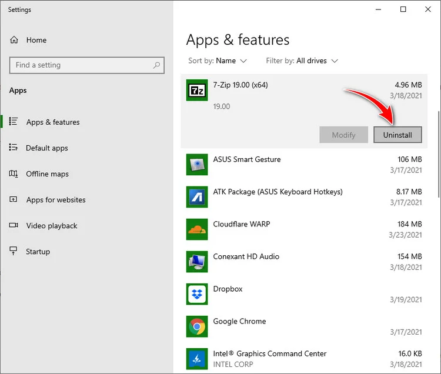The width and height of the screenshot is (441, 374).
Task: Click the Dropbox app icon
Action: coord(197,294)
